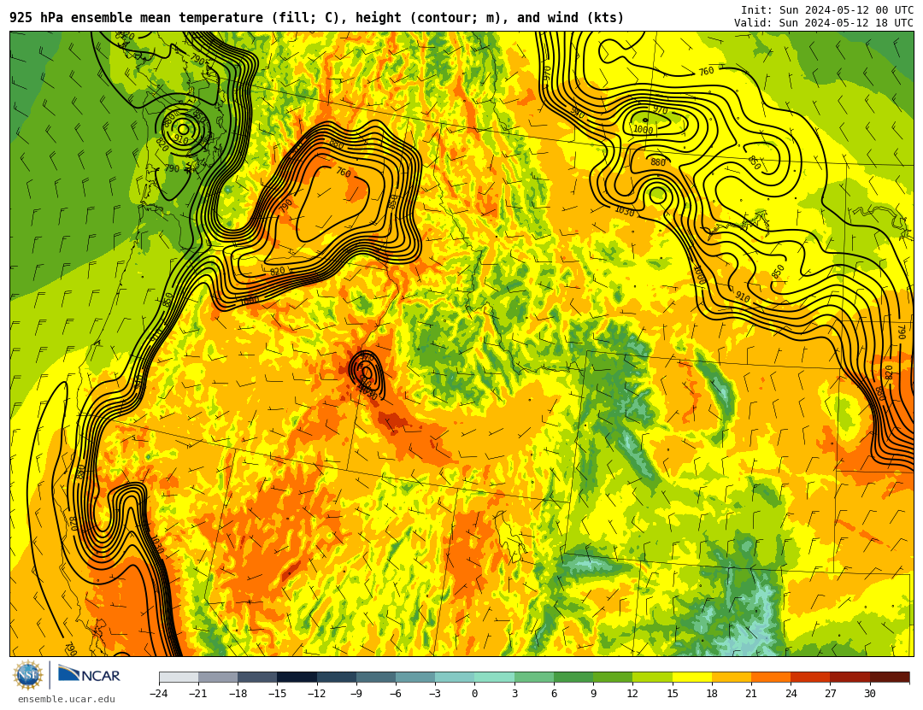Open the ensemble.ucar.edu link text

[x=67, y=700]
